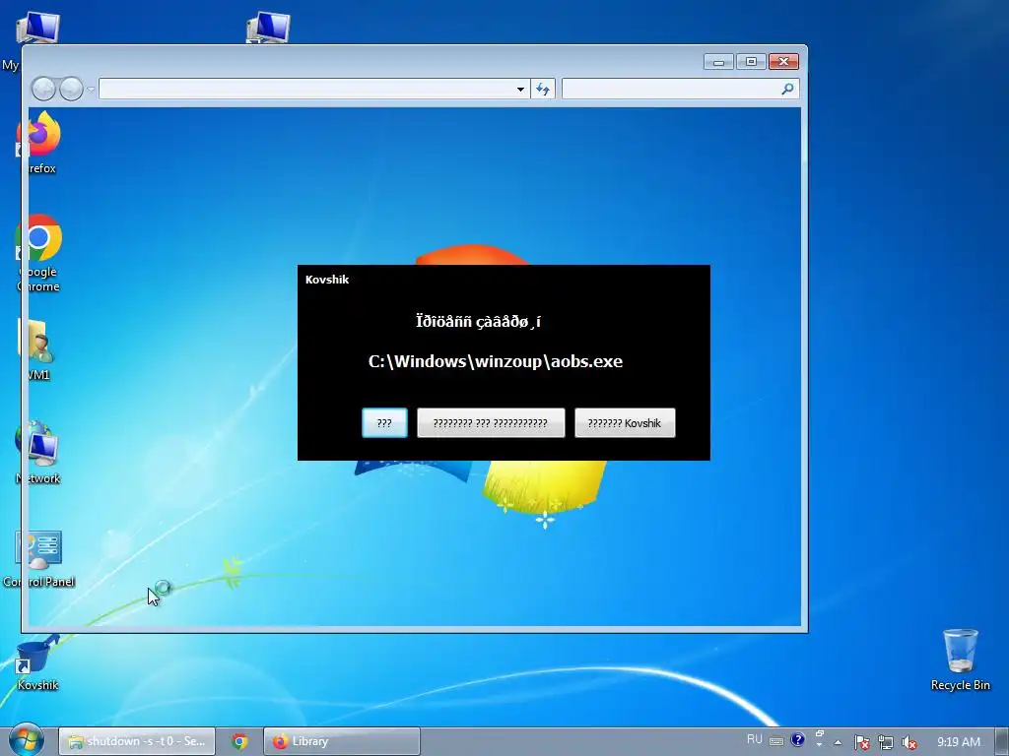Open the clock showing 9:19 AM
Viewport: 1009px width, 756px height.
click(958, 741)
